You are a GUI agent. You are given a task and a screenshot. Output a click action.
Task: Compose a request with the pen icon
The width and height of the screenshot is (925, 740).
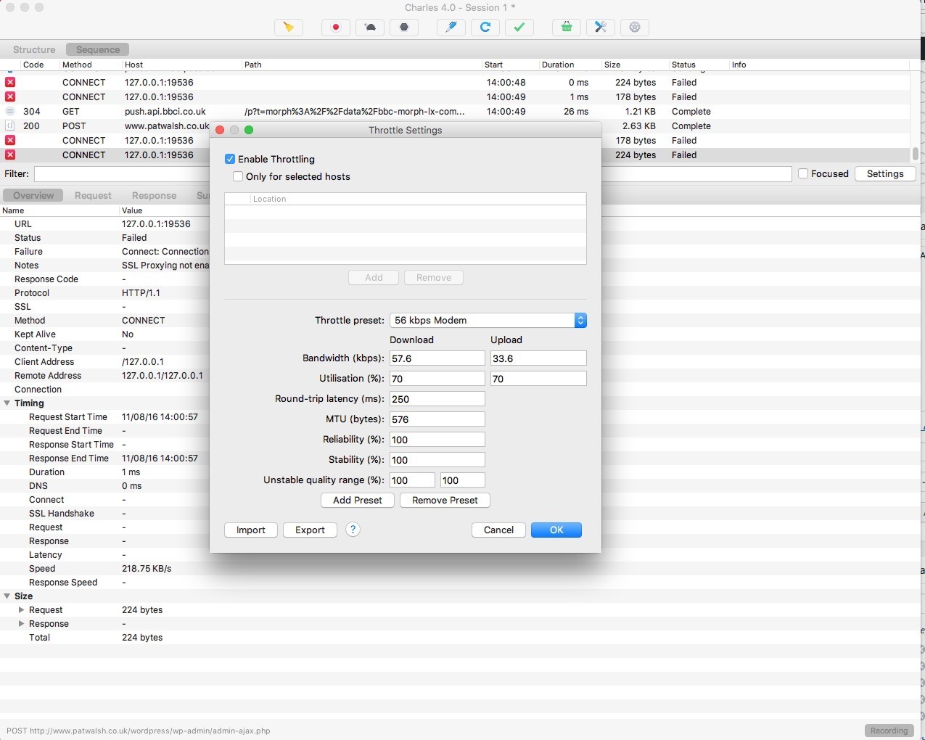point(451,28)
